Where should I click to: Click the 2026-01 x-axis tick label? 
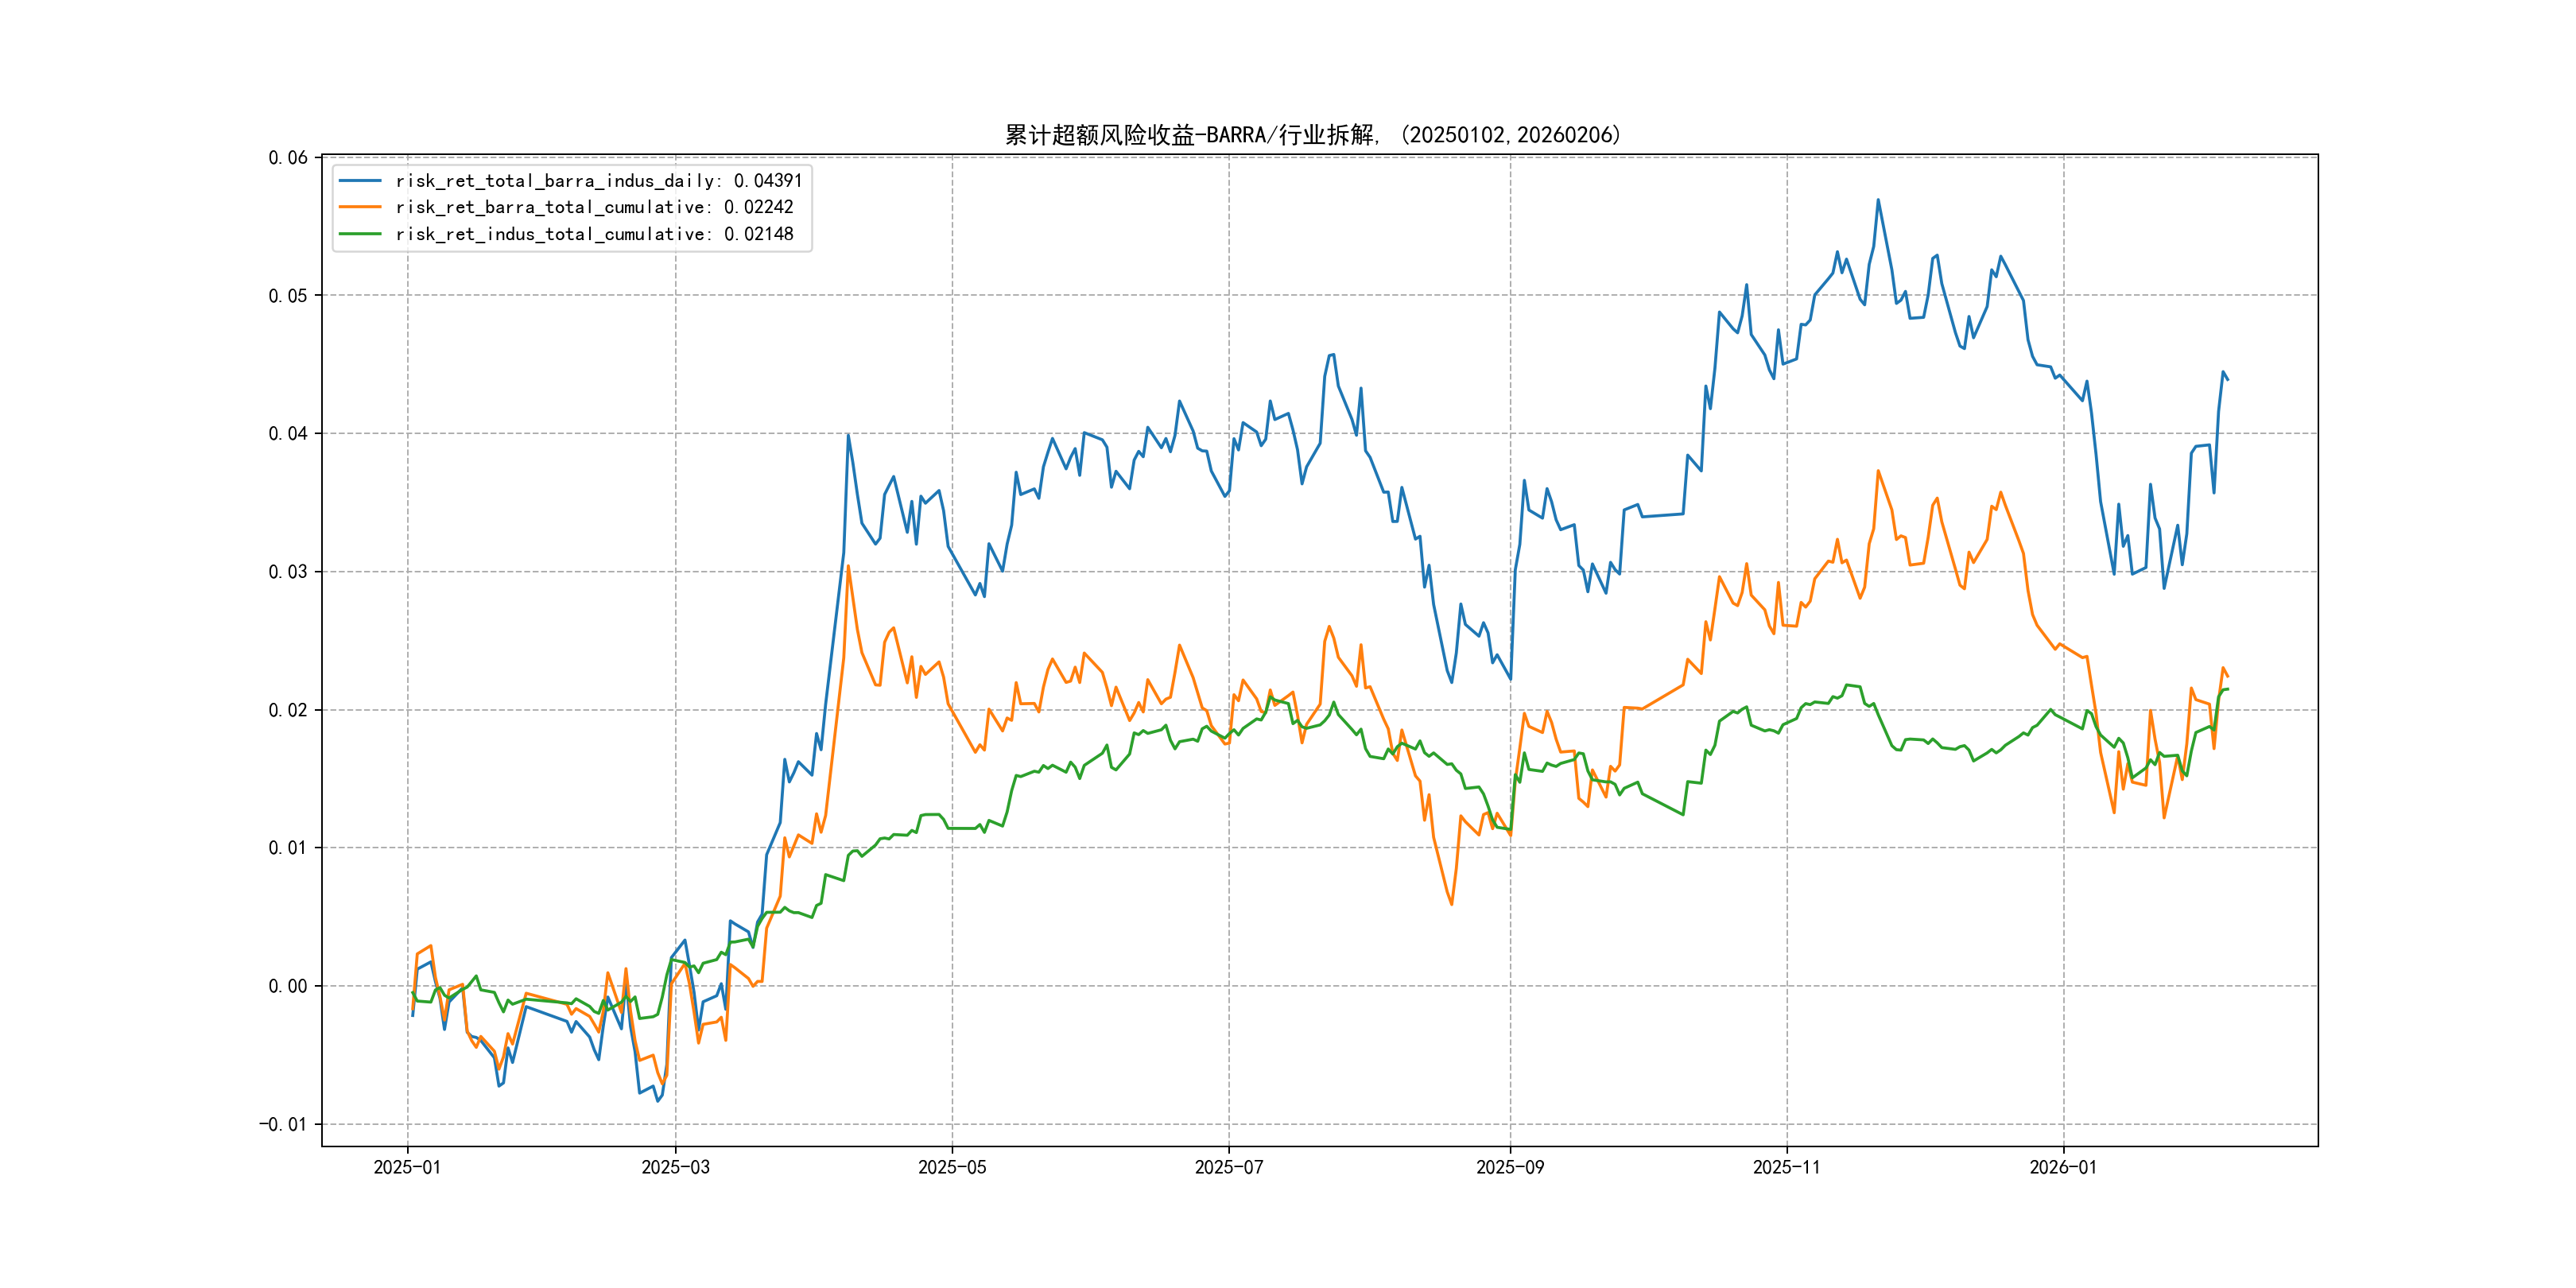(x=2063, y=1167)
